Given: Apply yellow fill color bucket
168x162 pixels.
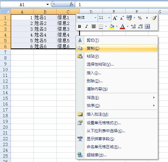Looking at the screenshot, I should click(x=112, y=27).
